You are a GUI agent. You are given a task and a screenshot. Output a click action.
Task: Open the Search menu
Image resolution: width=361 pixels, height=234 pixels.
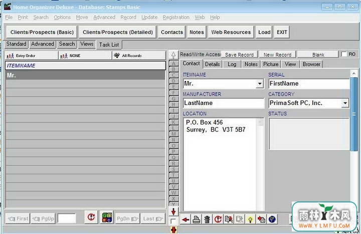41,17
